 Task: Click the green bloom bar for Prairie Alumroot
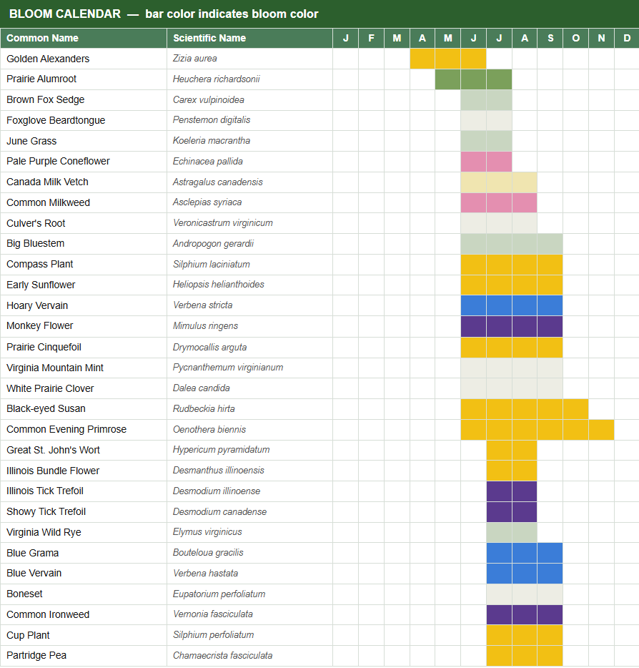point(473,79)
